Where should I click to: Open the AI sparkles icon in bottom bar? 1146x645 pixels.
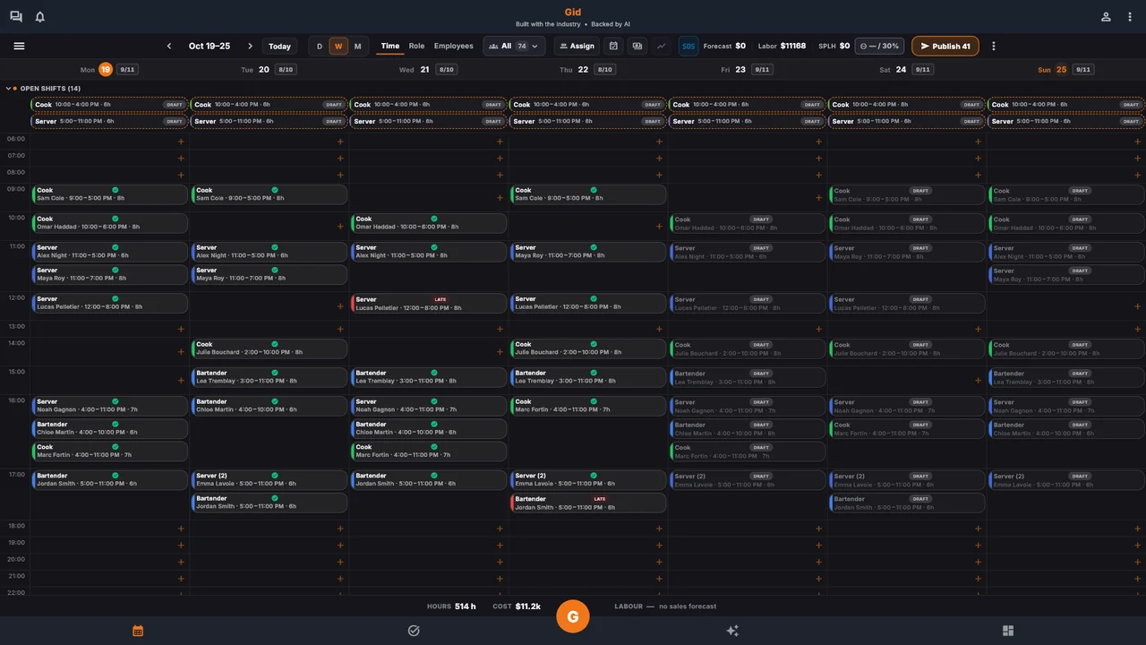[732, 631]
